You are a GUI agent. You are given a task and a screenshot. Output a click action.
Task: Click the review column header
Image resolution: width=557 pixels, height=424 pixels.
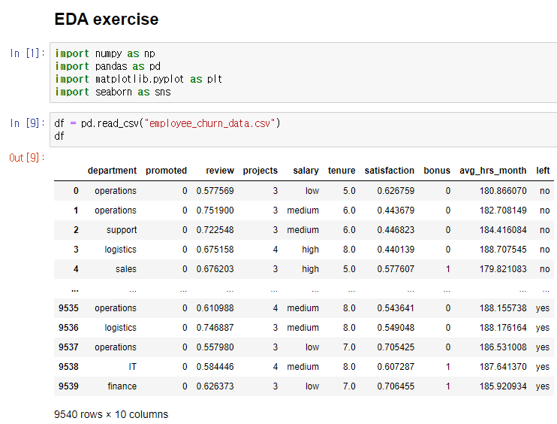click(x=220, y=171)
